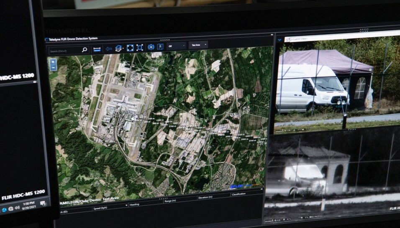Click the taskbar network globe icon
This screenshot has height=228, width=400.
pyautogui.click(x=11, y=209)
